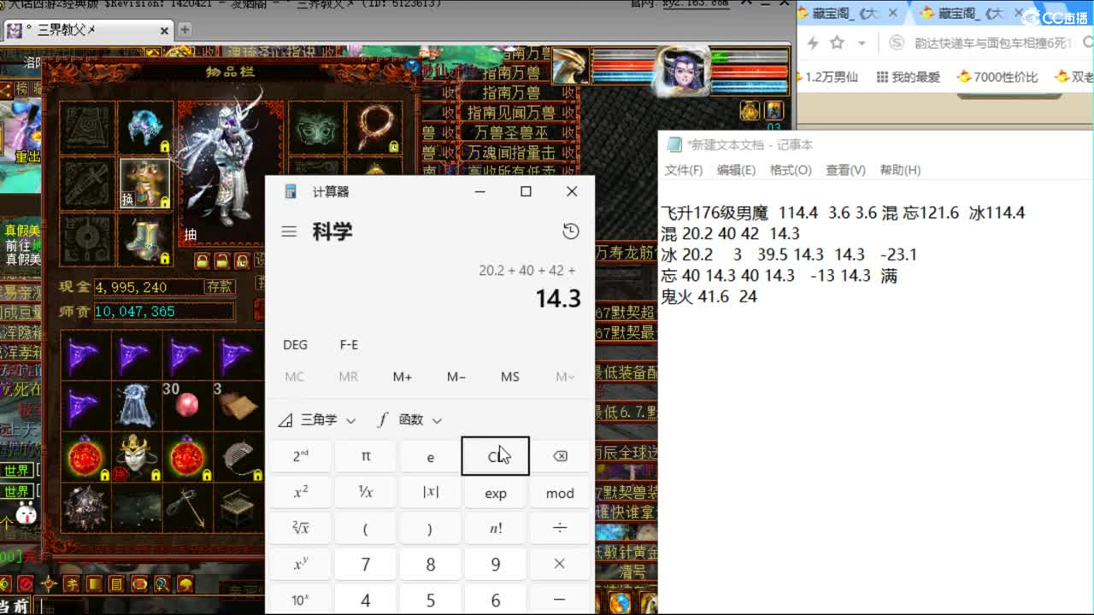The width and height of the screenshot is (1094, 615).
Task: Click the 鬼火 41.6 24 line in Notepad
Action: point(709,296)
